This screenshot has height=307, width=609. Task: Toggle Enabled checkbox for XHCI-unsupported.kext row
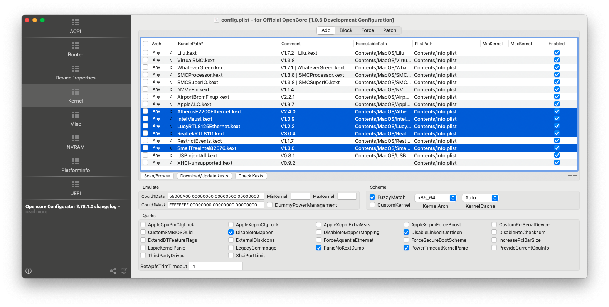coord(557,163)
